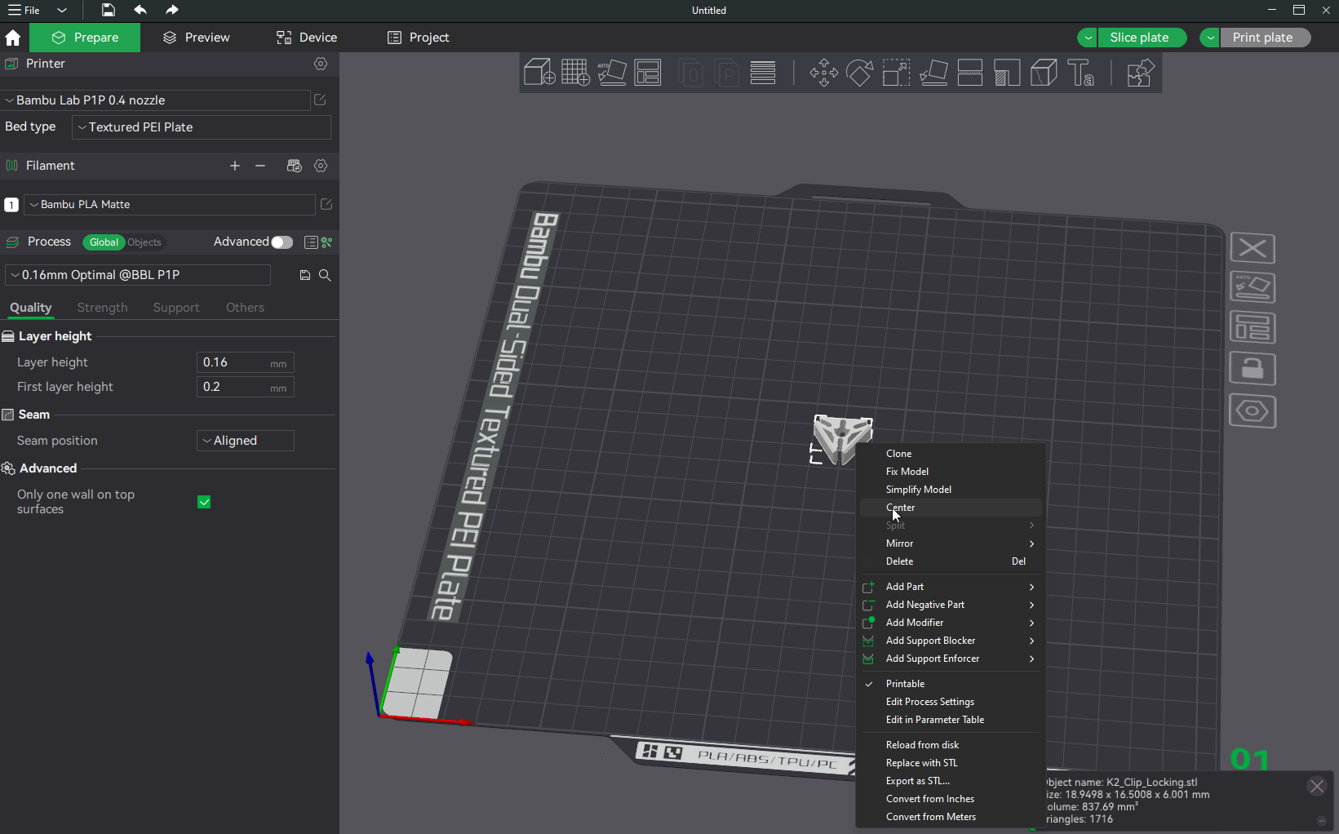Switch process scope from Global to Objects
This screenshot has height=834, width=1339.
(144, 242)
